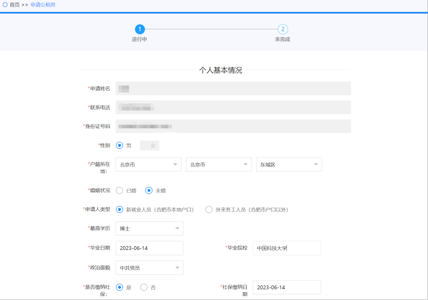Choose 未婚 marital status

(149, 191)
